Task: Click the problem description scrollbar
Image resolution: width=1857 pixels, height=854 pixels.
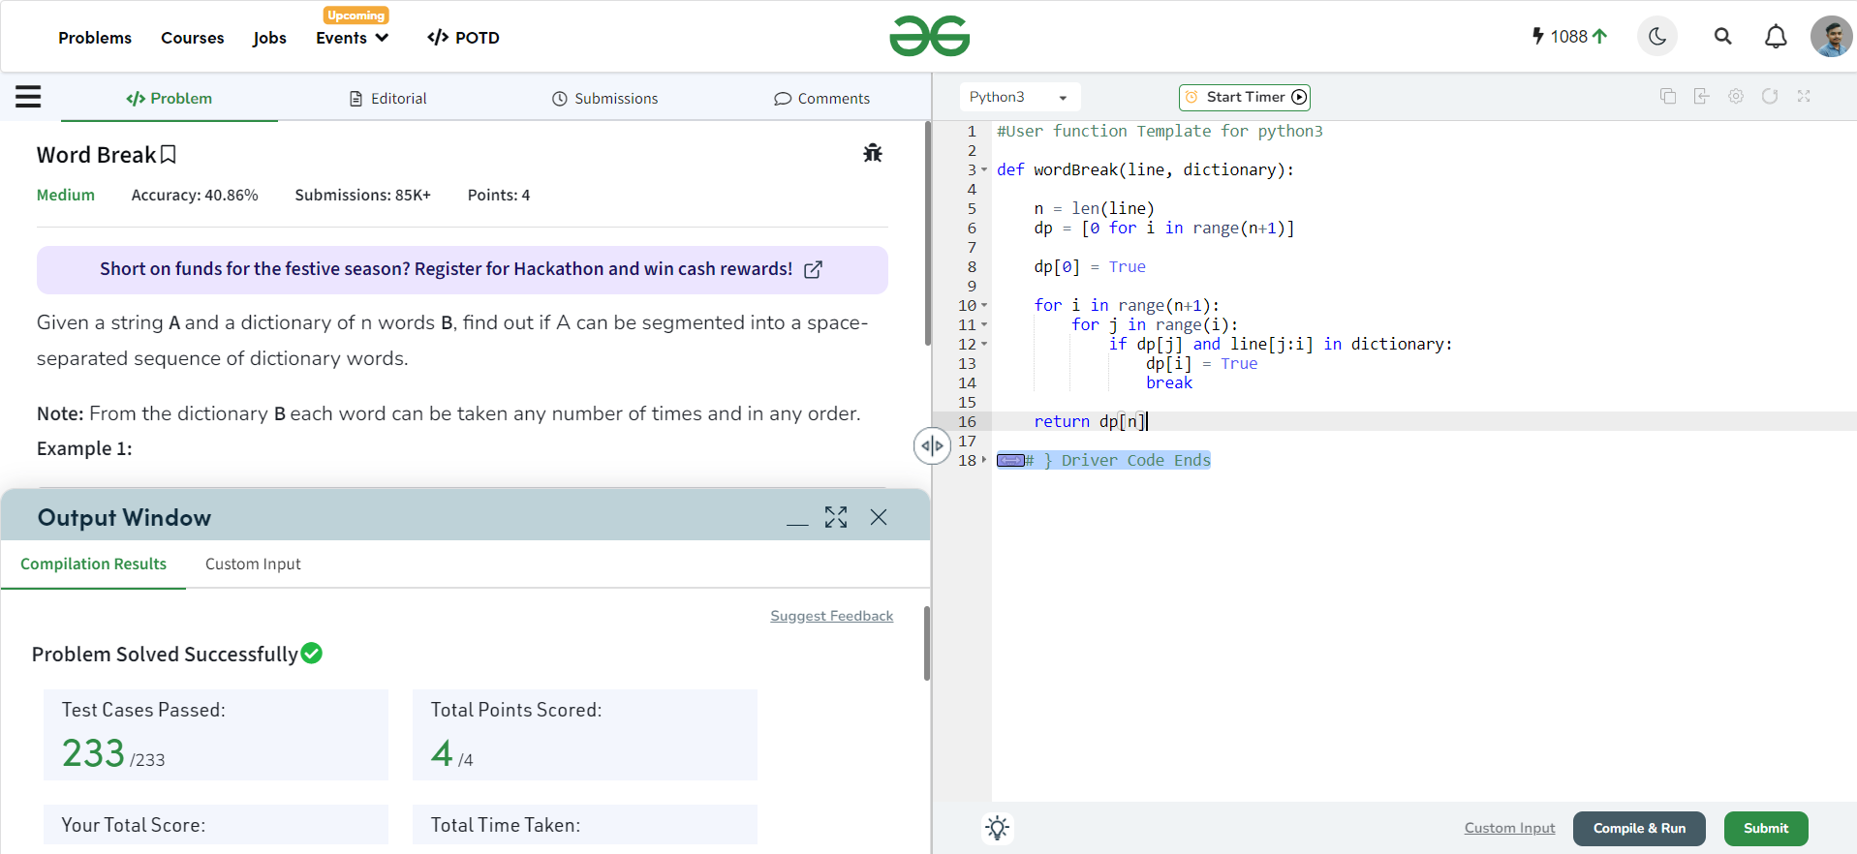Action: tap(927, 232)
